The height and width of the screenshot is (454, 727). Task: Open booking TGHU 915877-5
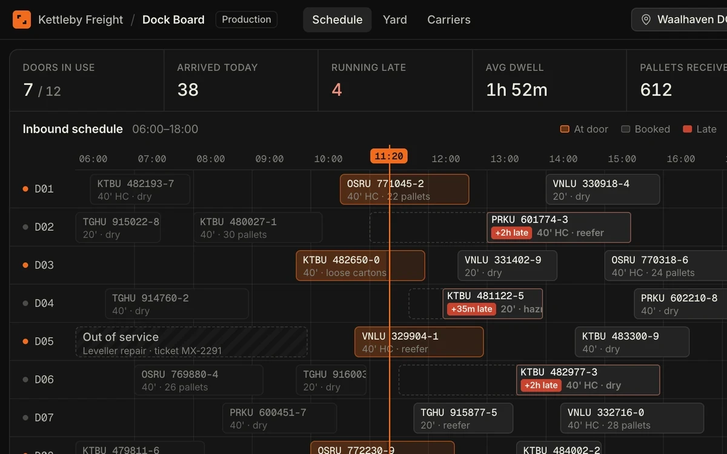(463, 418)
